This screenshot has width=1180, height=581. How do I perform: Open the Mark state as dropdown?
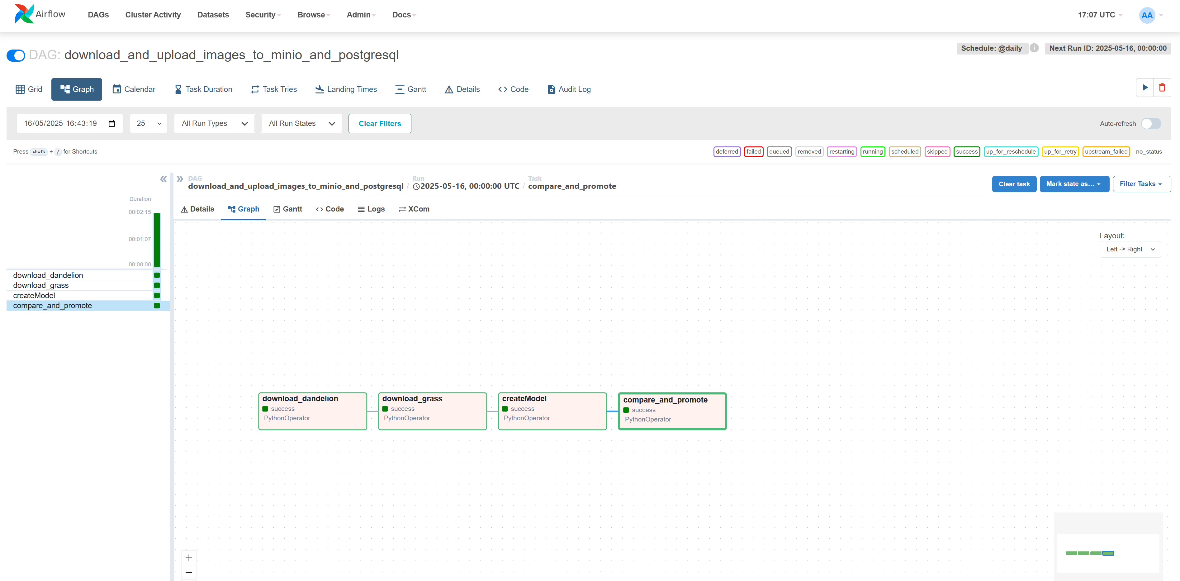(x=1074, y=184)
